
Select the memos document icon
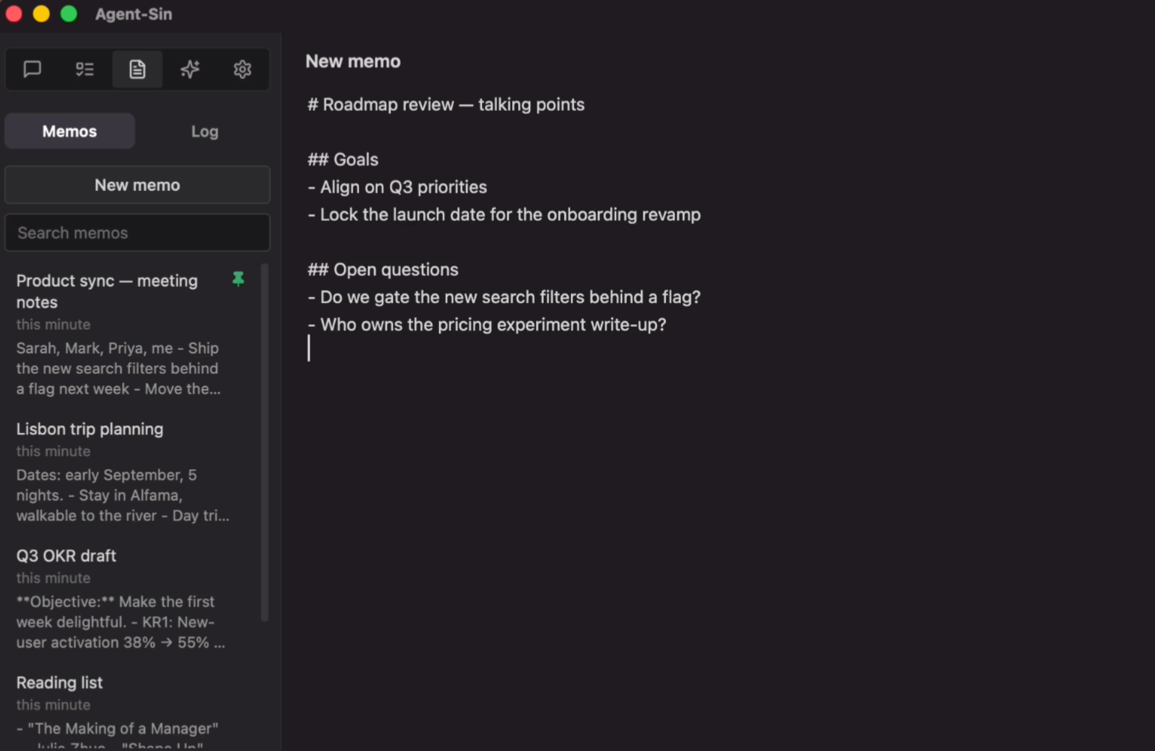(x=137, y=69)
